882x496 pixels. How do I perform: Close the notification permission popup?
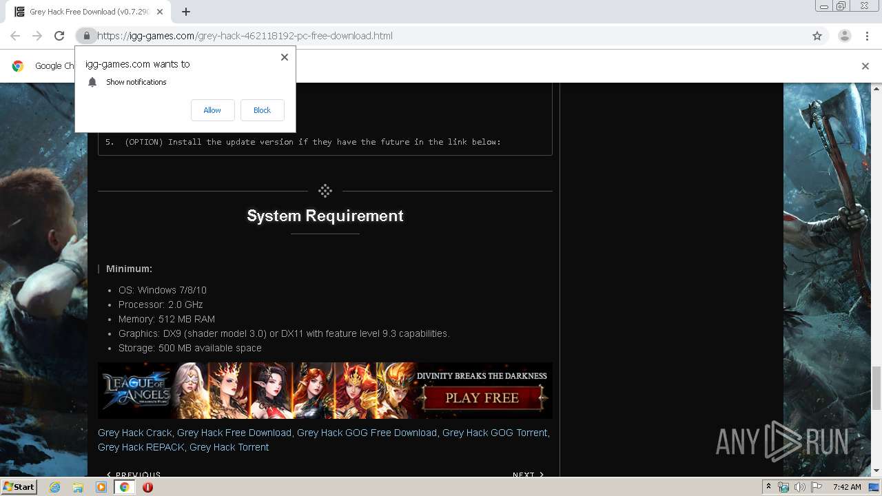(x=285, y=57)
